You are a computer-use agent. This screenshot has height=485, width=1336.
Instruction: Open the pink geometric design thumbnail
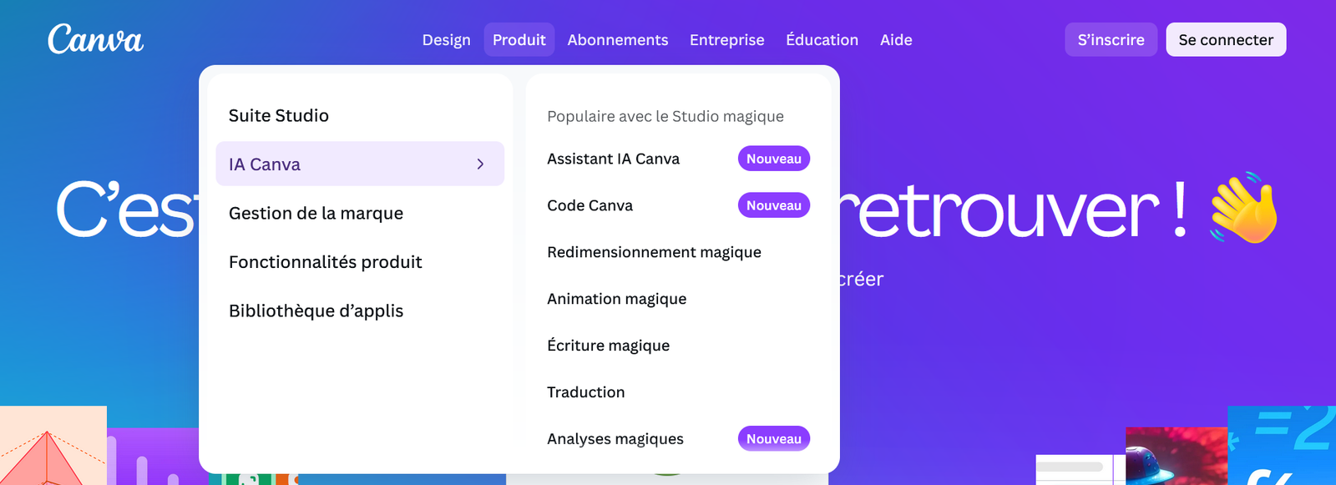(x=53, y=446)
